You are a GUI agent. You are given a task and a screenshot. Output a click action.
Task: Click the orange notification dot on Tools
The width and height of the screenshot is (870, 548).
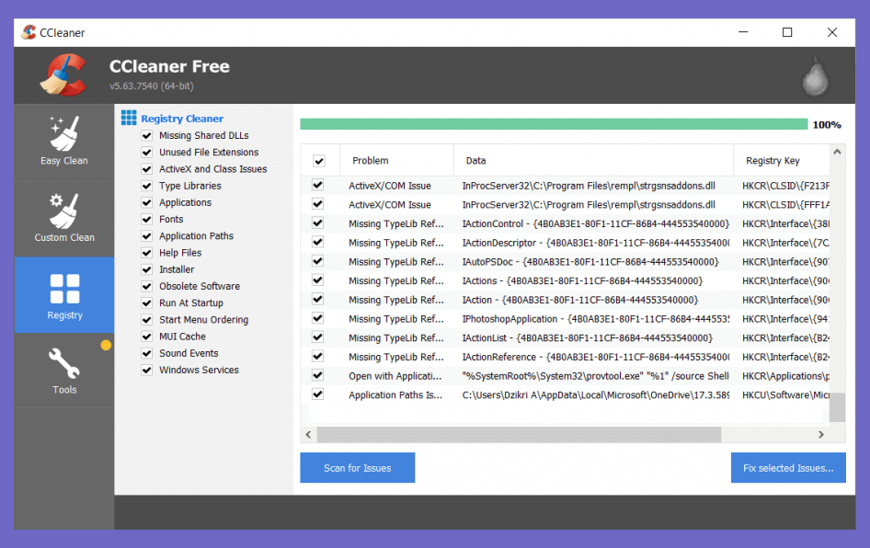point(106,345)
